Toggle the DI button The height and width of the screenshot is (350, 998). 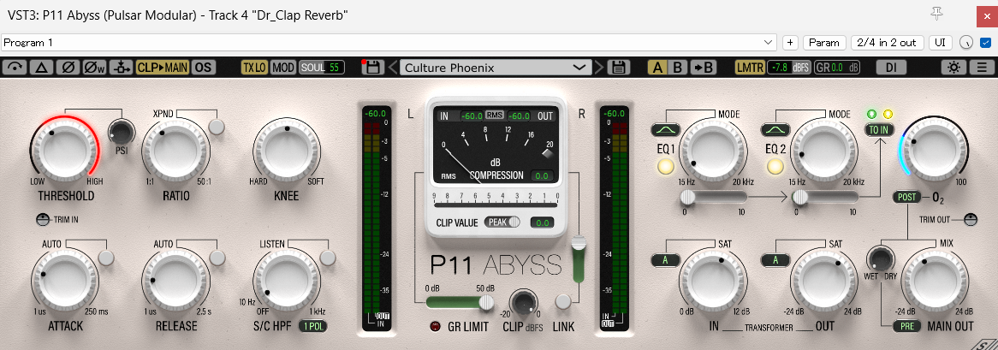point(891,68)
